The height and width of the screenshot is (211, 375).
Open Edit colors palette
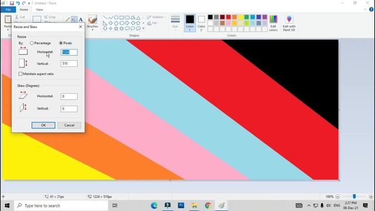[x=274, y=23]
